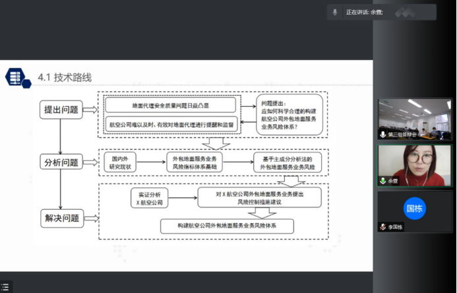Select 余萱's video thumbnail
Screen dimensions: 457x293
415,164
